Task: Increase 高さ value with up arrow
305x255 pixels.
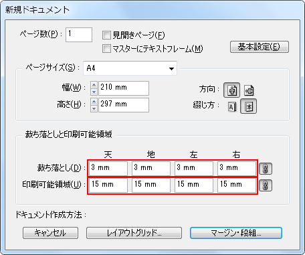Action: (x=94, y=102)
